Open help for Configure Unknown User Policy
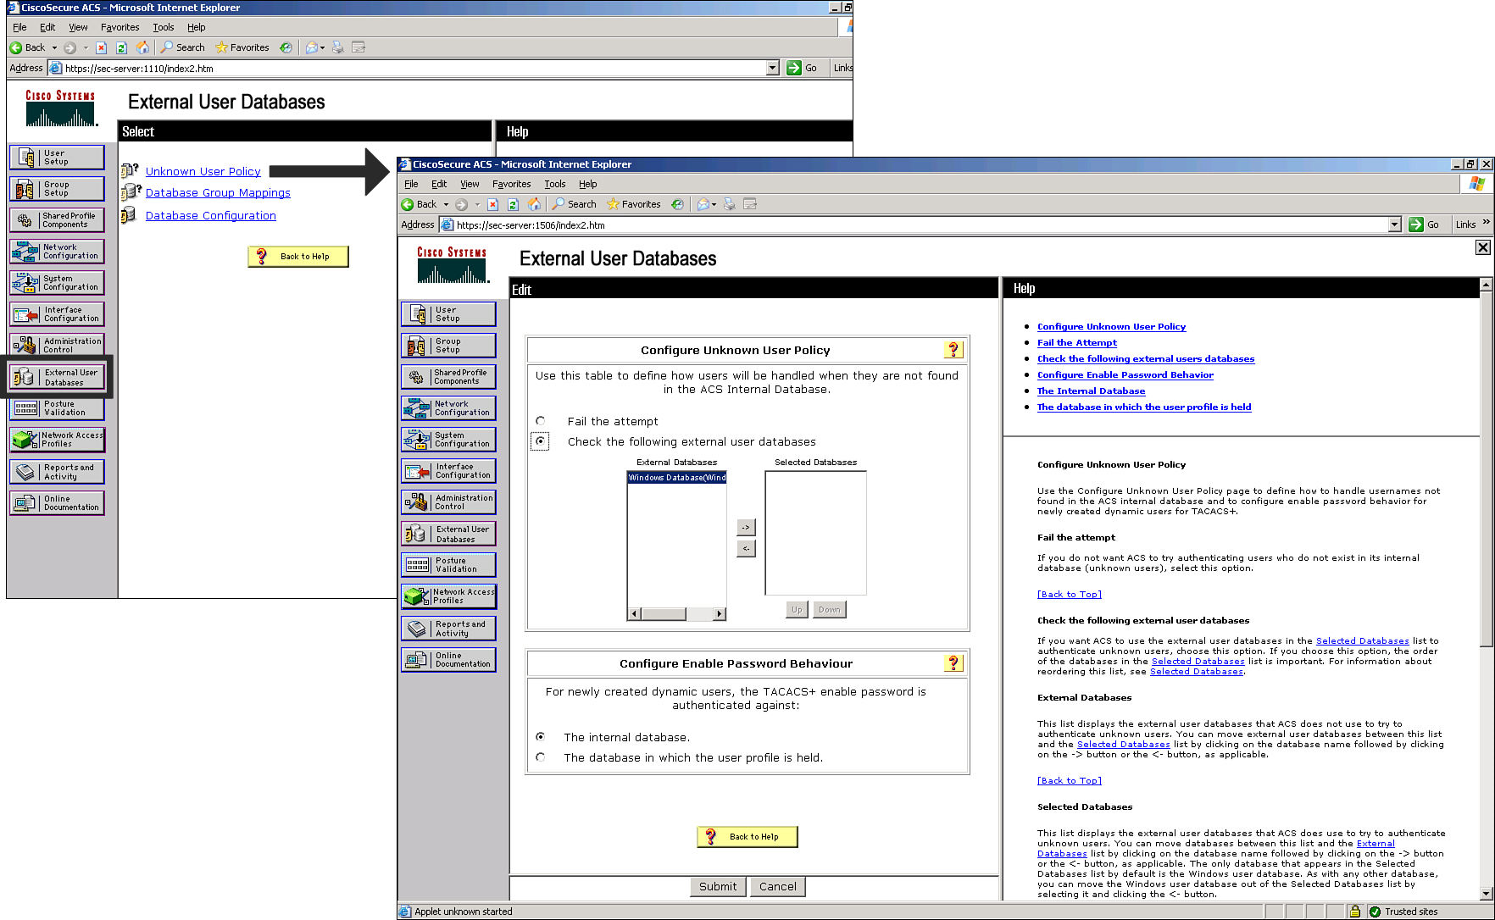Image resolution: width=1495 pixels, height=920 pixels. point(953,350)
